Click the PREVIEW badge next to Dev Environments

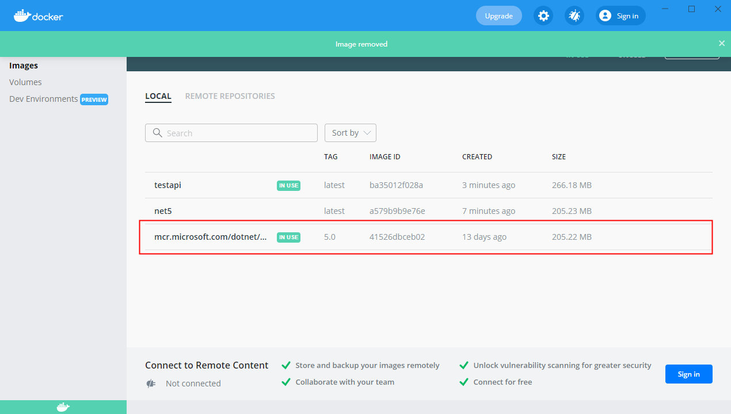94,99
